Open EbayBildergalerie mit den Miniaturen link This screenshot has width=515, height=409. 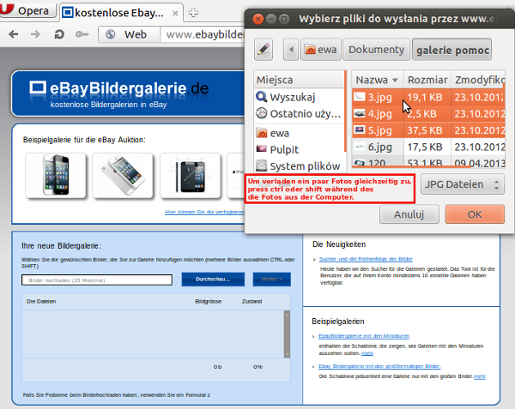coord(364,336)
